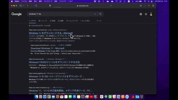Open Windows11のISOファイルをダウンロードする方法 result
The width and height of the screenshot is (178, 100).
coord(54,62)
